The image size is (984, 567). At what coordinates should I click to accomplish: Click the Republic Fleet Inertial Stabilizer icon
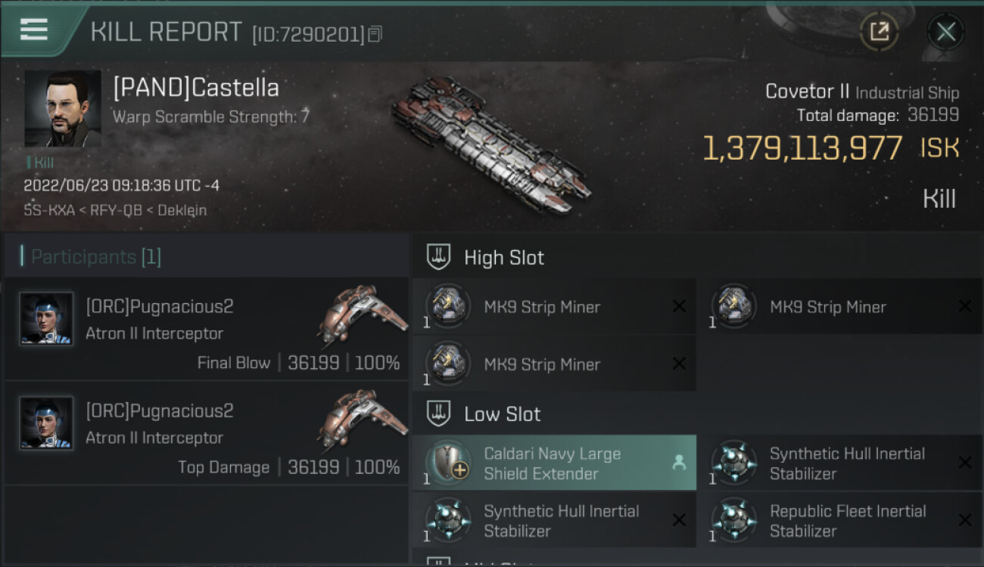point(733,521)
